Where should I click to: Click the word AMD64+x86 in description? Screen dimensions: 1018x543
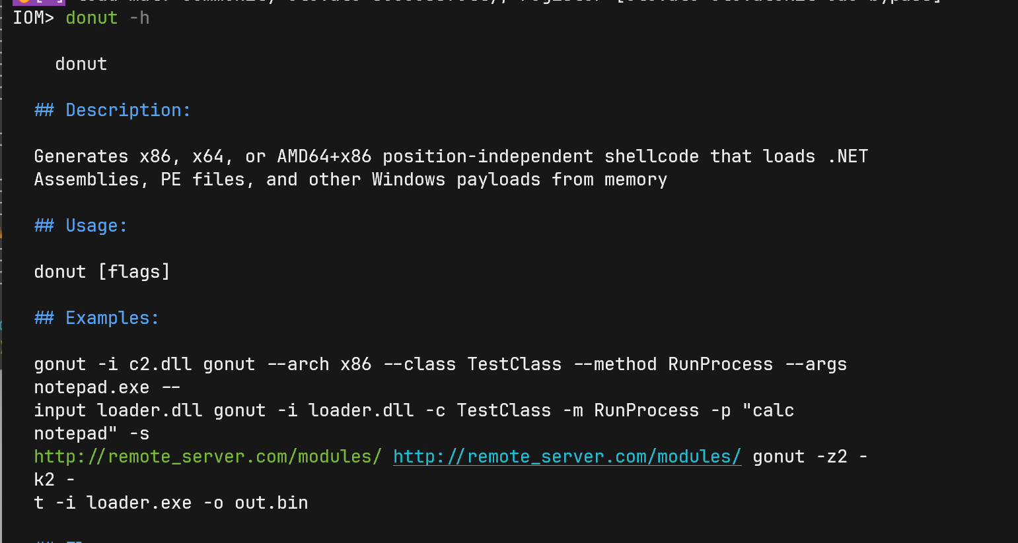(x=324, y=156)
